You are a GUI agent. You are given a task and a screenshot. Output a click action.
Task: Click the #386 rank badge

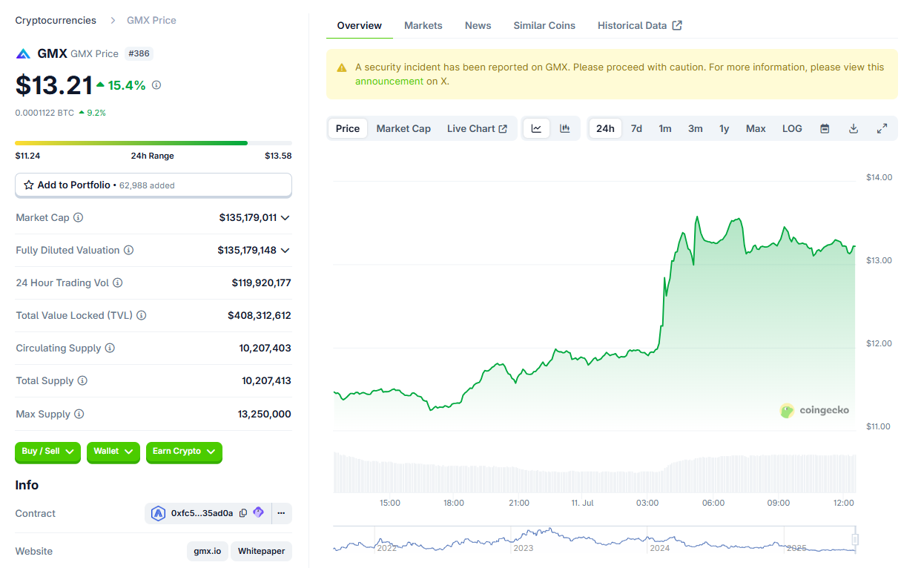139,53
